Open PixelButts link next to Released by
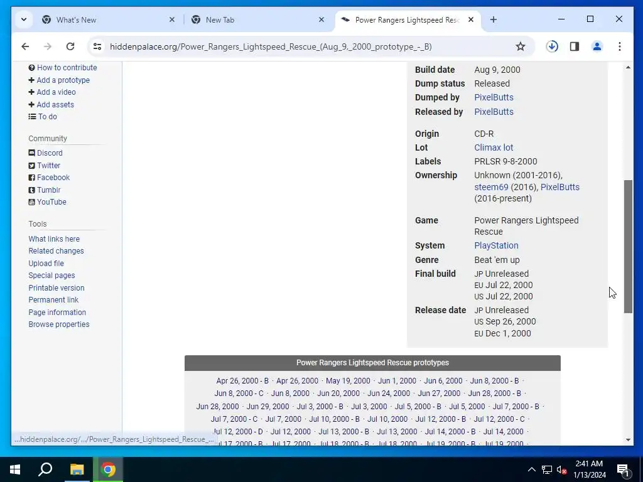The width and height of the screenshot is (643, 482). [x=494, y=112]
